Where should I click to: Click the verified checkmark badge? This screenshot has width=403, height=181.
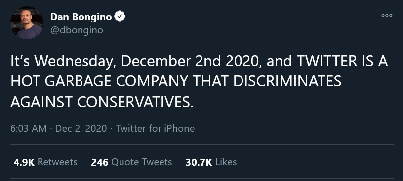tap(120, 17)
